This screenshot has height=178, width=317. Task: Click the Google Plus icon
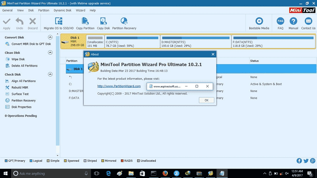point(313,161)
